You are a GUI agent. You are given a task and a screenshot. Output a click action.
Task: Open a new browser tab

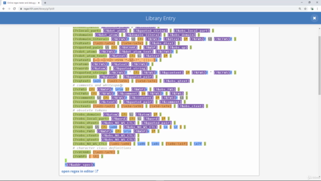[45, 3]
